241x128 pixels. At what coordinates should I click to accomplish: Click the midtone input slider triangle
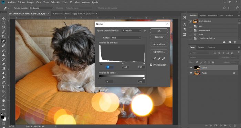(x=123, y=64)
